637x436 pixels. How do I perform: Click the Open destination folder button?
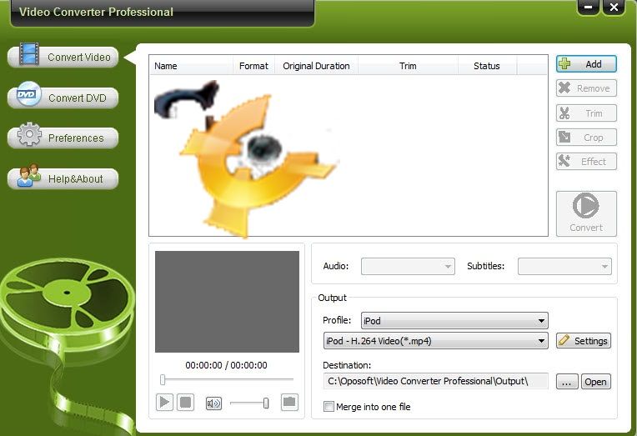pos(595,382)
